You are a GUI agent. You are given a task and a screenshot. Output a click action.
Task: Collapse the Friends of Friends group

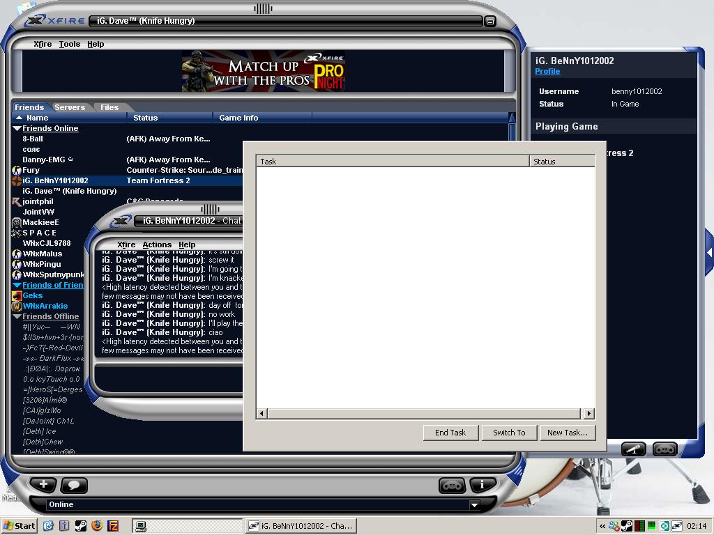(17, 286)
